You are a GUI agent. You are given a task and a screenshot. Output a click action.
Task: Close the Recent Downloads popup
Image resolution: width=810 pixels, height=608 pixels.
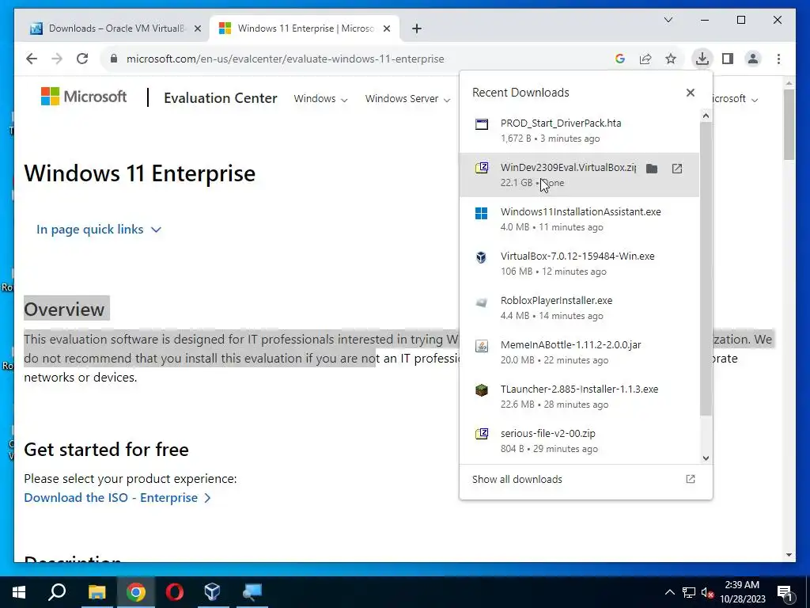click(x=690, y=93)
